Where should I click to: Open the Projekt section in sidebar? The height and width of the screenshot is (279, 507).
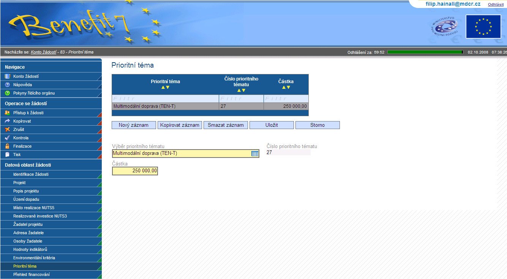pos(51,183)
